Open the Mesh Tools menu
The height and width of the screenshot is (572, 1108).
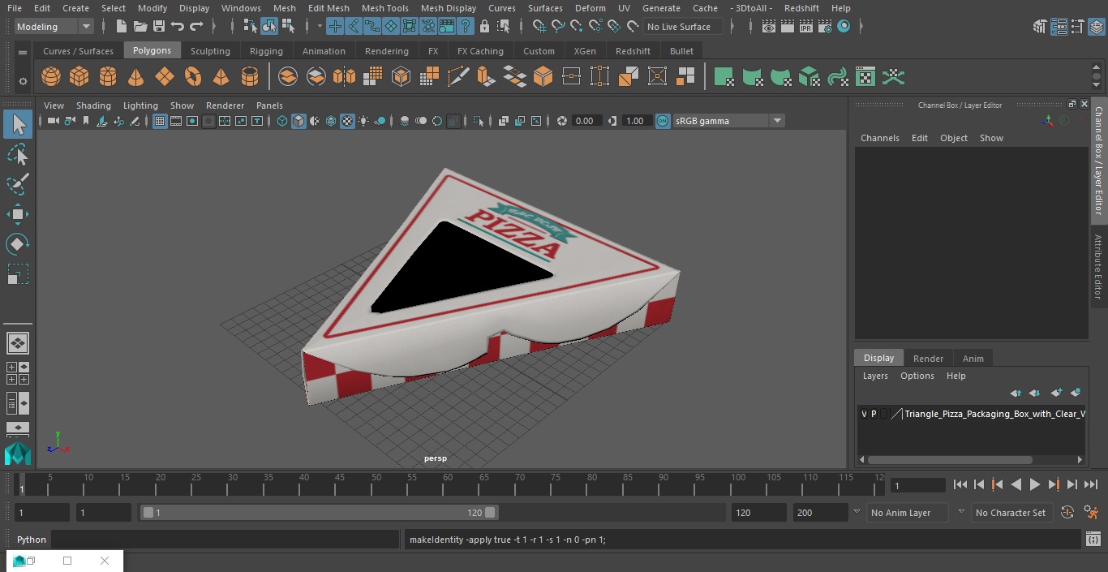pos(385,8)
